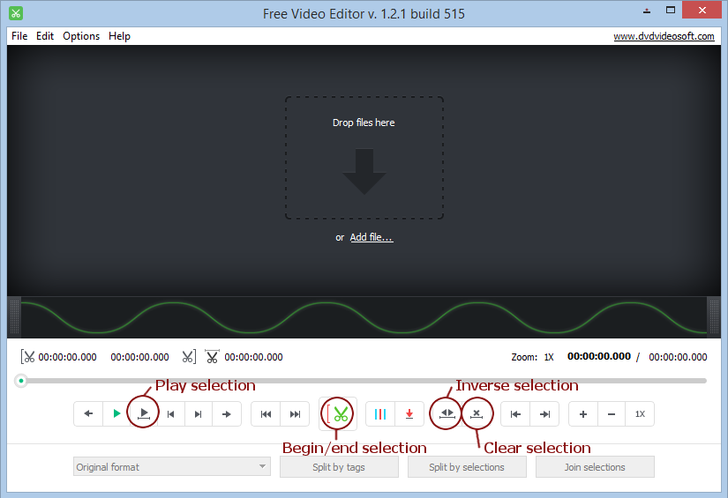Click the selection end scissors bracket icon

tap(189, 357)
